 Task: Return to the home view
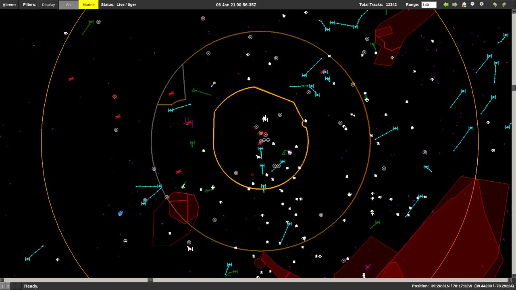point(464,4)
